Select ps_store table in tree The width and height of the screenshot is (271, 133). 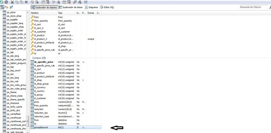pyautogui.click(x=11, y=12)
